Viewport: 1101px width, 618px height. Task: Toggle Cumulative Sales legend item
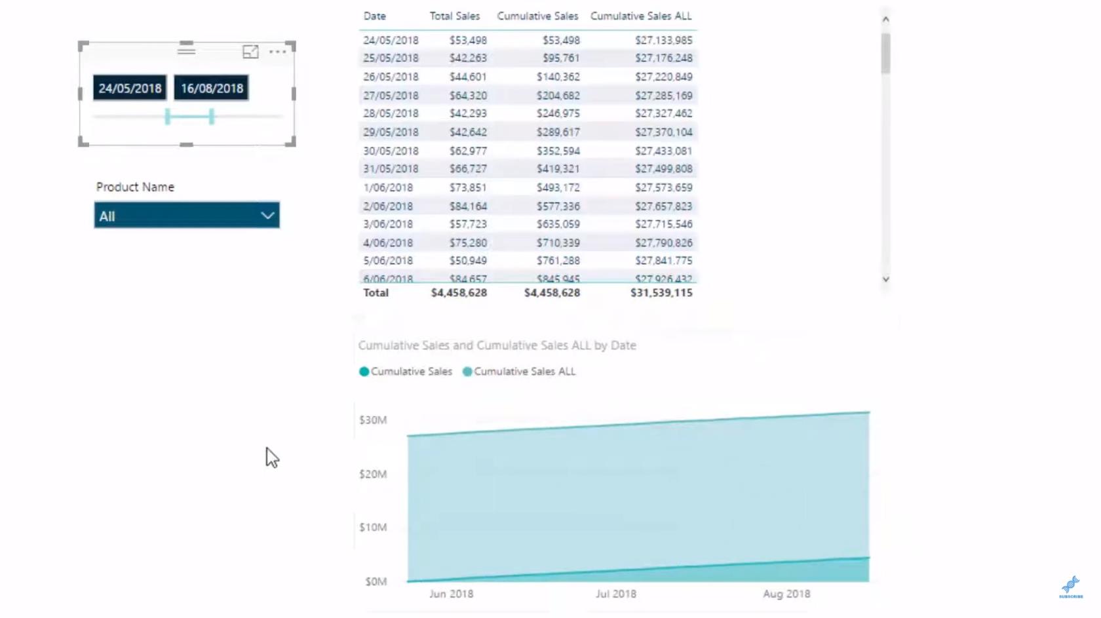coord(406,372)
